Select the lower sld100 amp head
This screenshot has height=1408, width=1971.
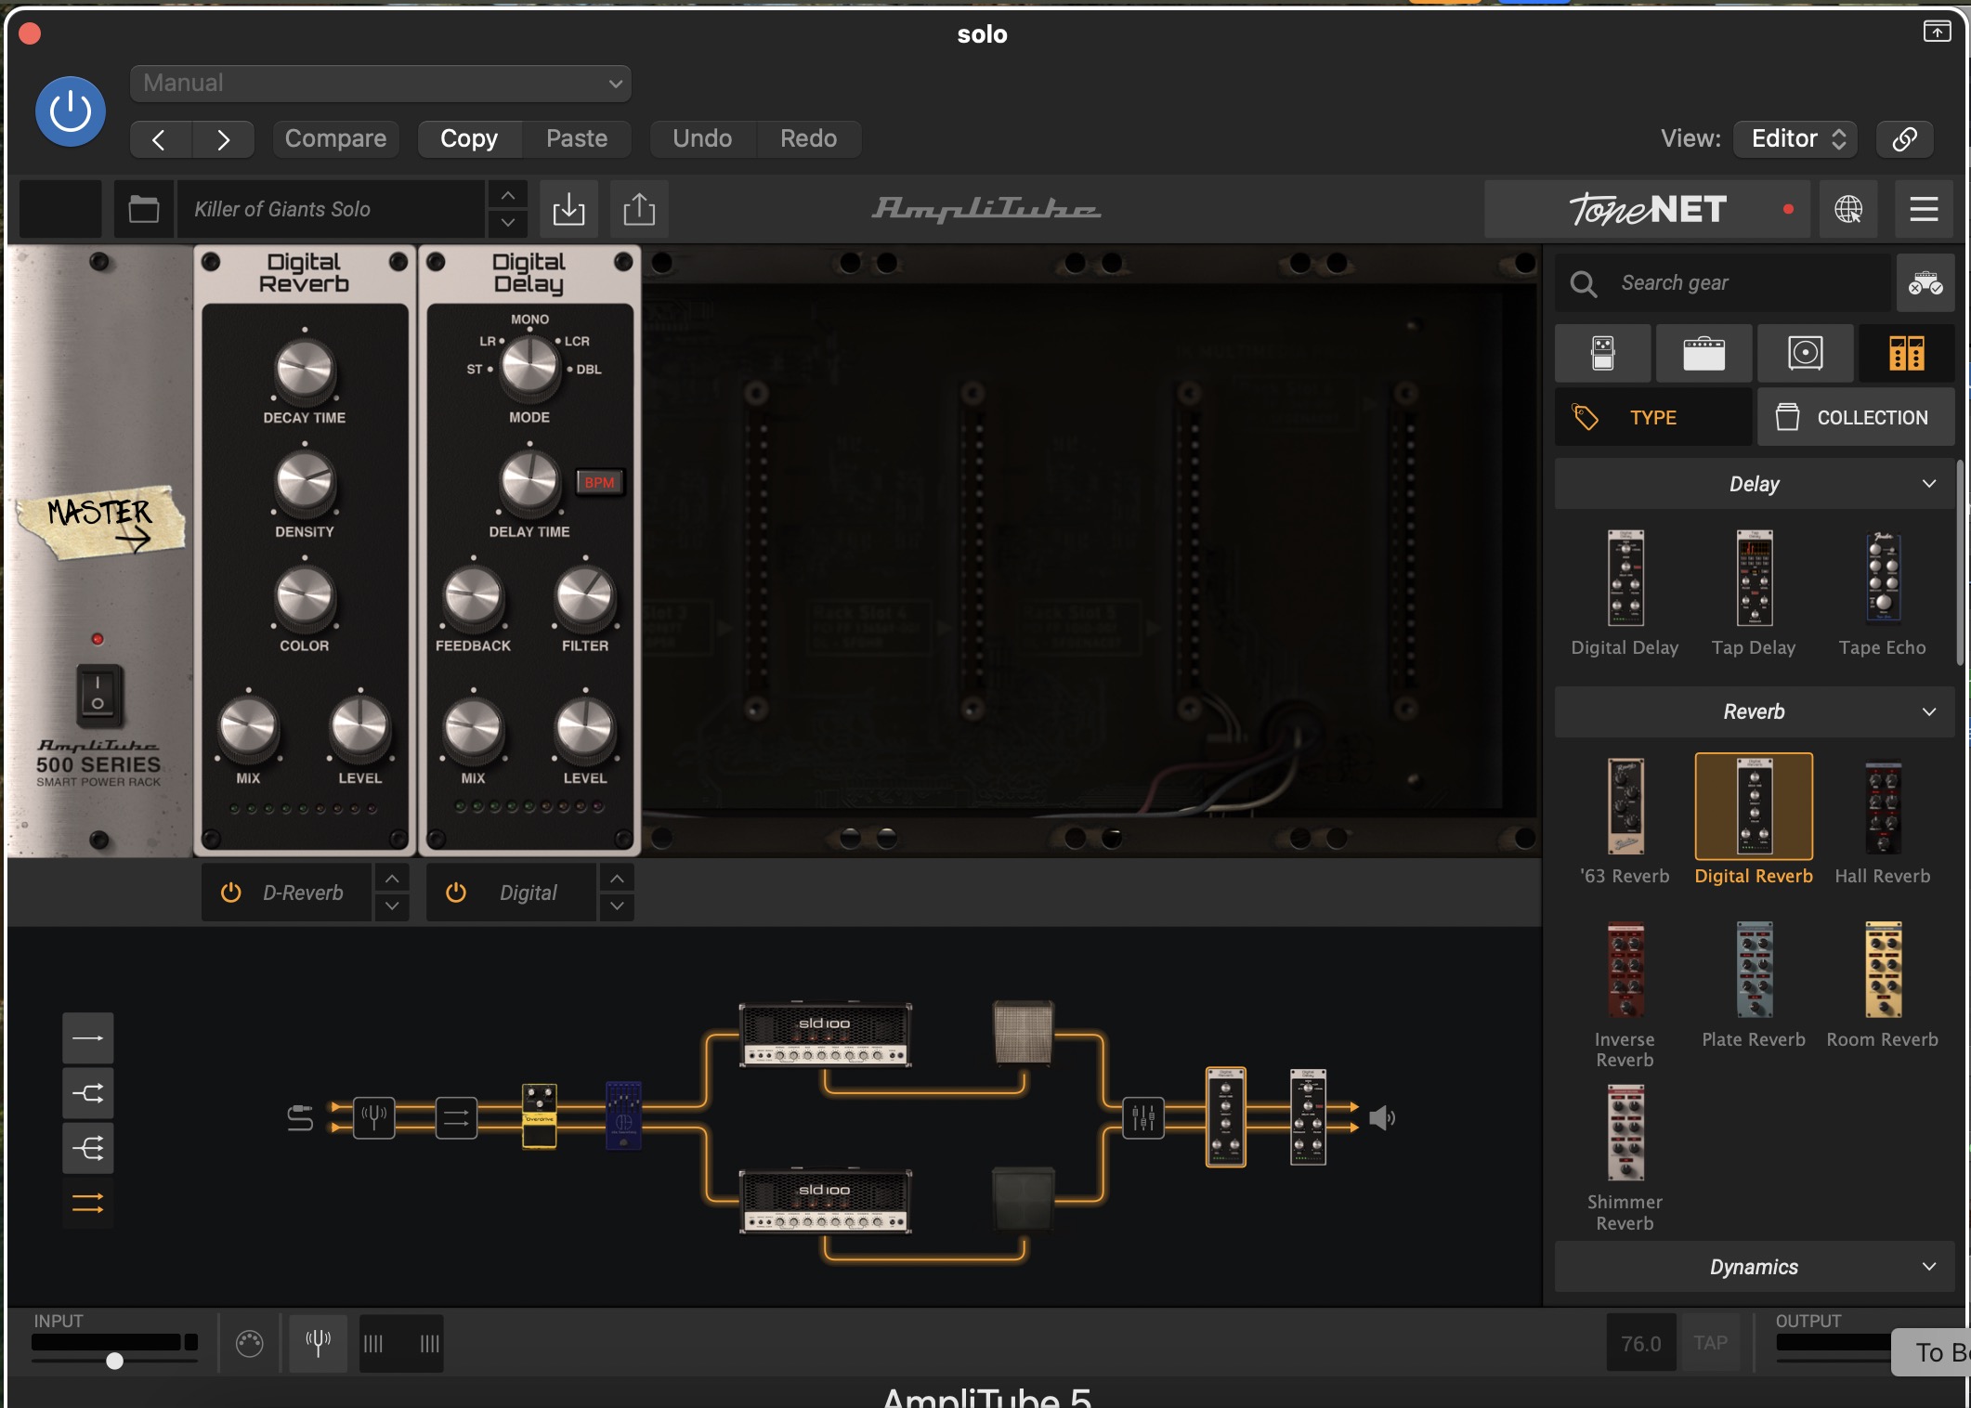(x=825, y=1200)
